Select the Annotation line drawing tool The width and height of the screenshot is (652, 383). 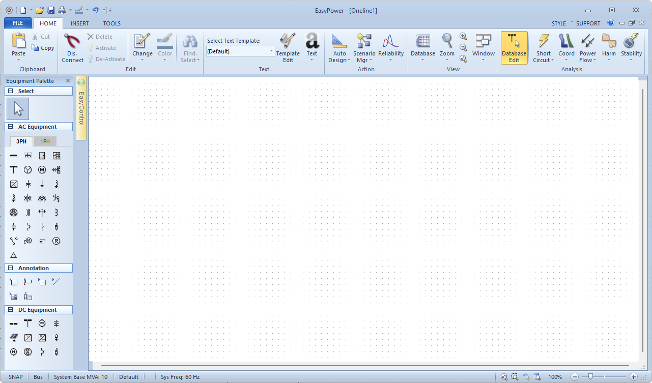pyautogui.click(x=56, y=282)
